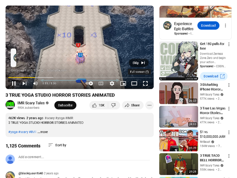
Task: Click the ad info icon next to Sponsored
Action: point(42,70)
